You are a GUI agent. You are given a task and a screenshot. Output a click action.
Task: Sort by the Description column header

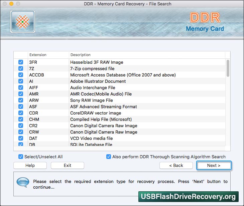coord(147,55)
